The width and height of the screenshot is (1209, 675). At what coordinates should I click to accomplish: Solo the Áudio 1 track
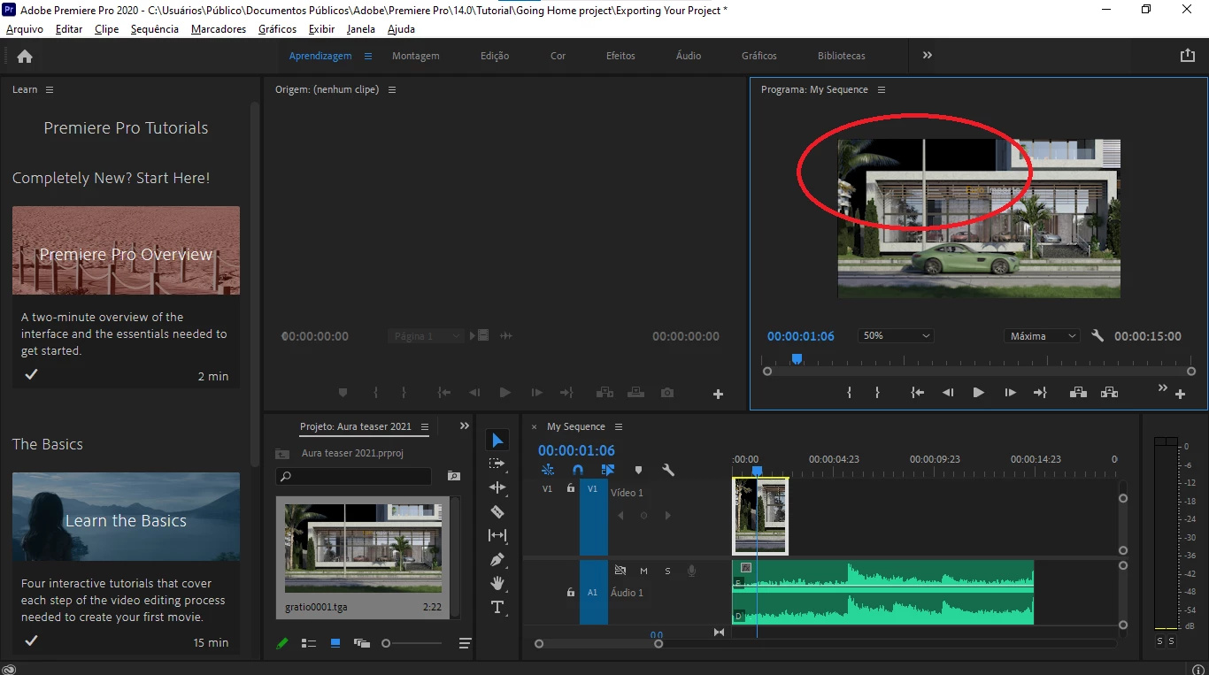coord(667,571)
